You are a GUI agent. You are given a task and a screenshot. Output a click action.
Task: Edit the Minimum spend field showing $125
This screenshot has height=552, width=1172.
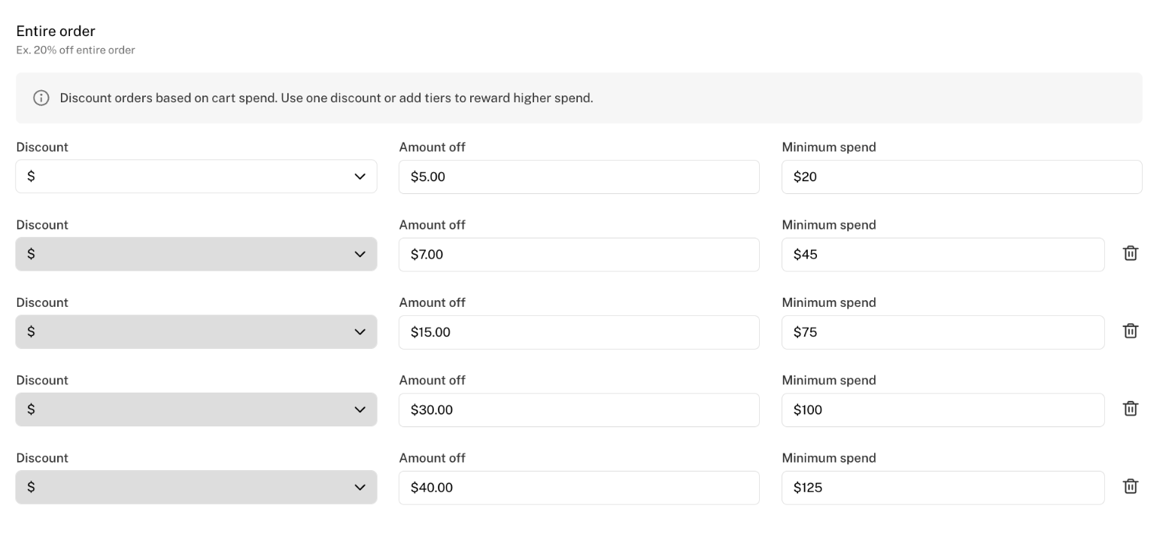(943, 487)
